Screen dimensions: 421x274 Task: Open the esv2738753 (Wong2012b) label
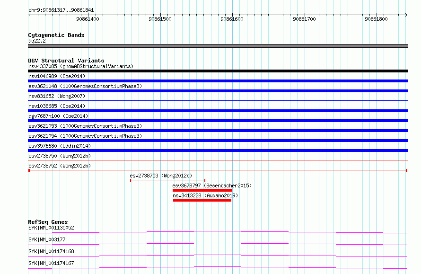pyautogui.click(x=161, y=176)
